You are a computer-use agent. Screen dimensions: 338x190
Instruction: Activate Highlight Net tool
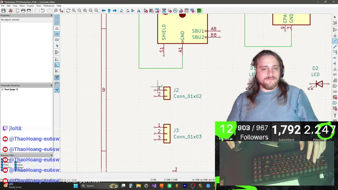tap(335, 23)
